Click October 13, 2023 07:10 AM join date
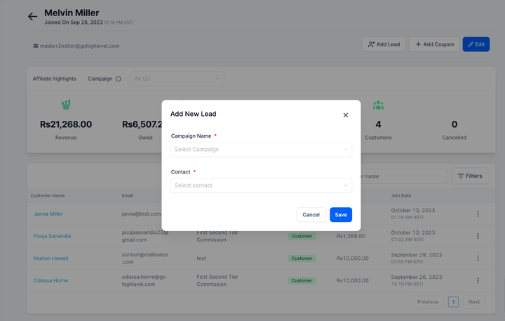The height and width of the screenshot is (321, 505). coord(413,214)
